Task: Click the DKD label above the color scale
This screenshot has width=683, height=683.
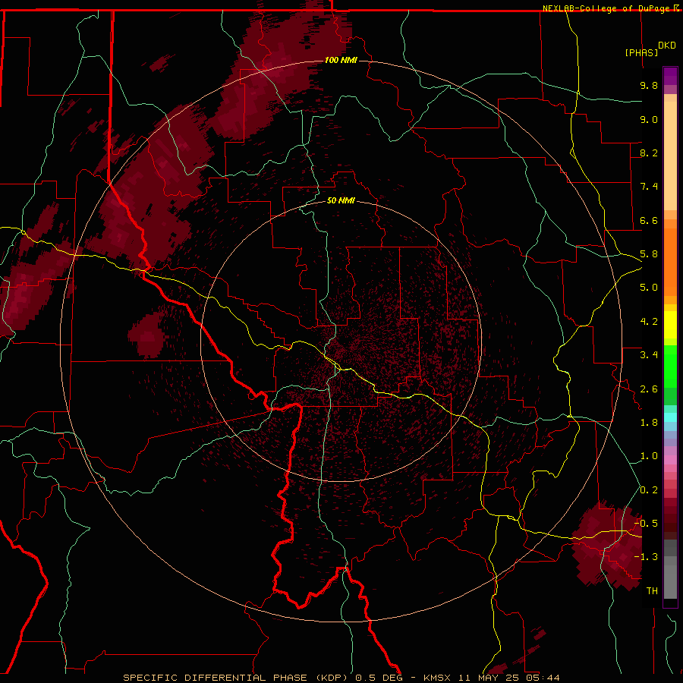Action: coord(666,46)
